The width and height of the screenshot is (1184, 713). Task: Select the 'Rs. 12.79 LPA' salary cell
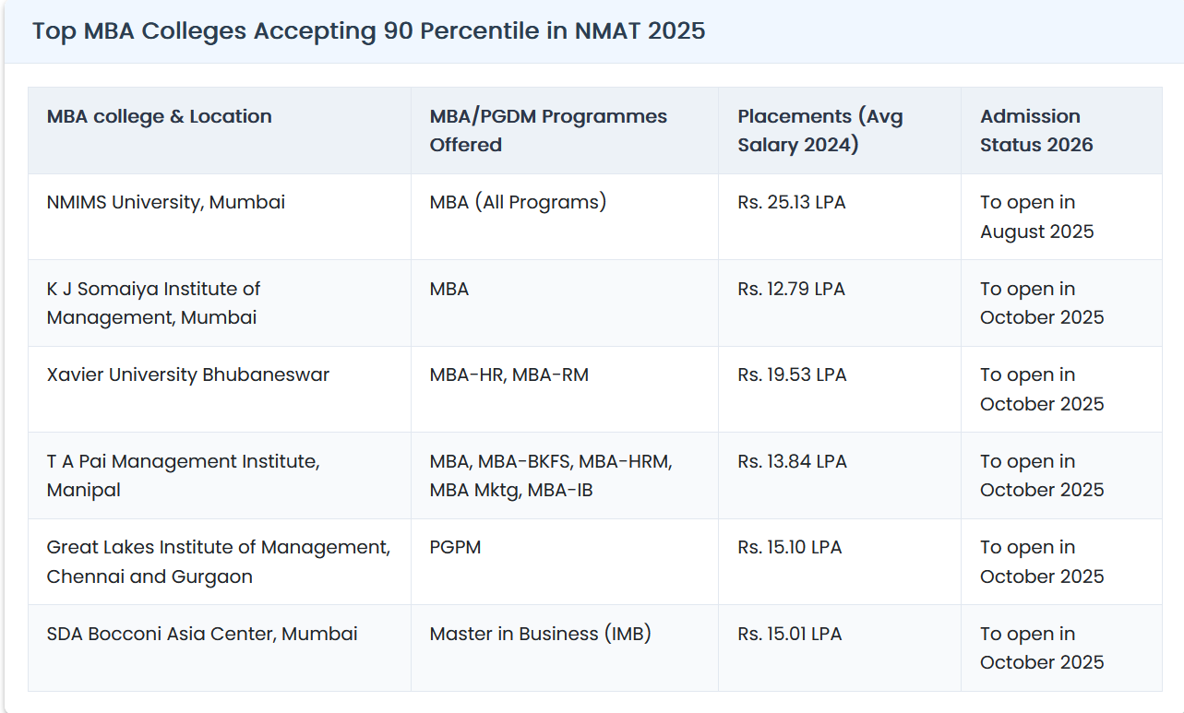coord(791,289)
